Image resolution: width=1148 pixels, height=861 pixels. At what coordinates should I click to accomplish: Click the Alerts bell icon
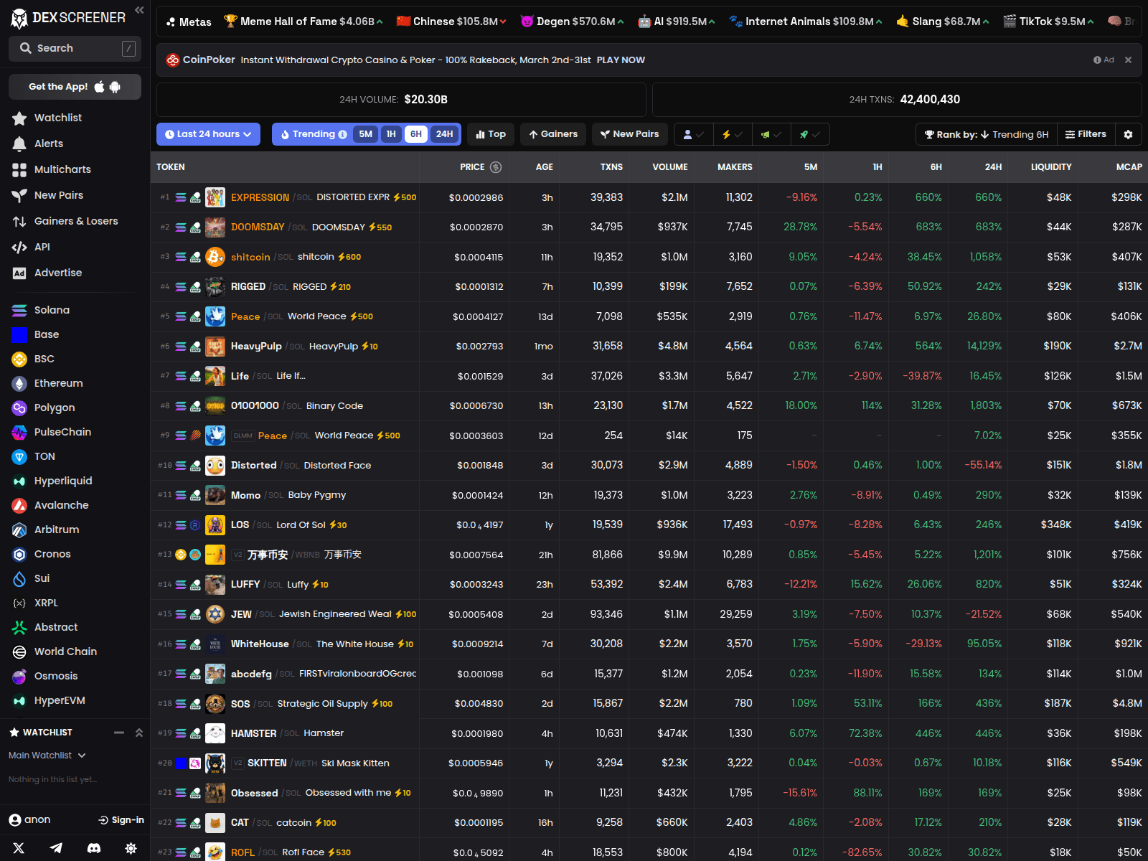pos(19,143)
